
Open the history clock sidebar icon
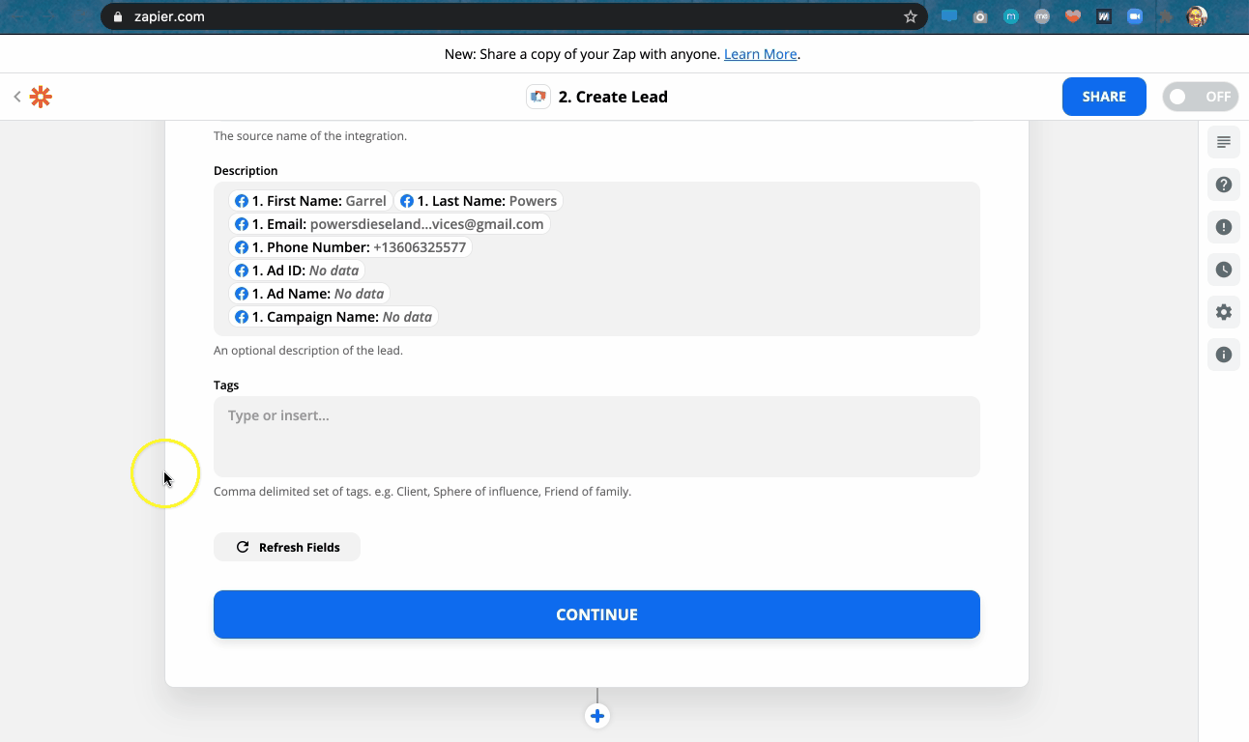click(x=1224, y=270)
